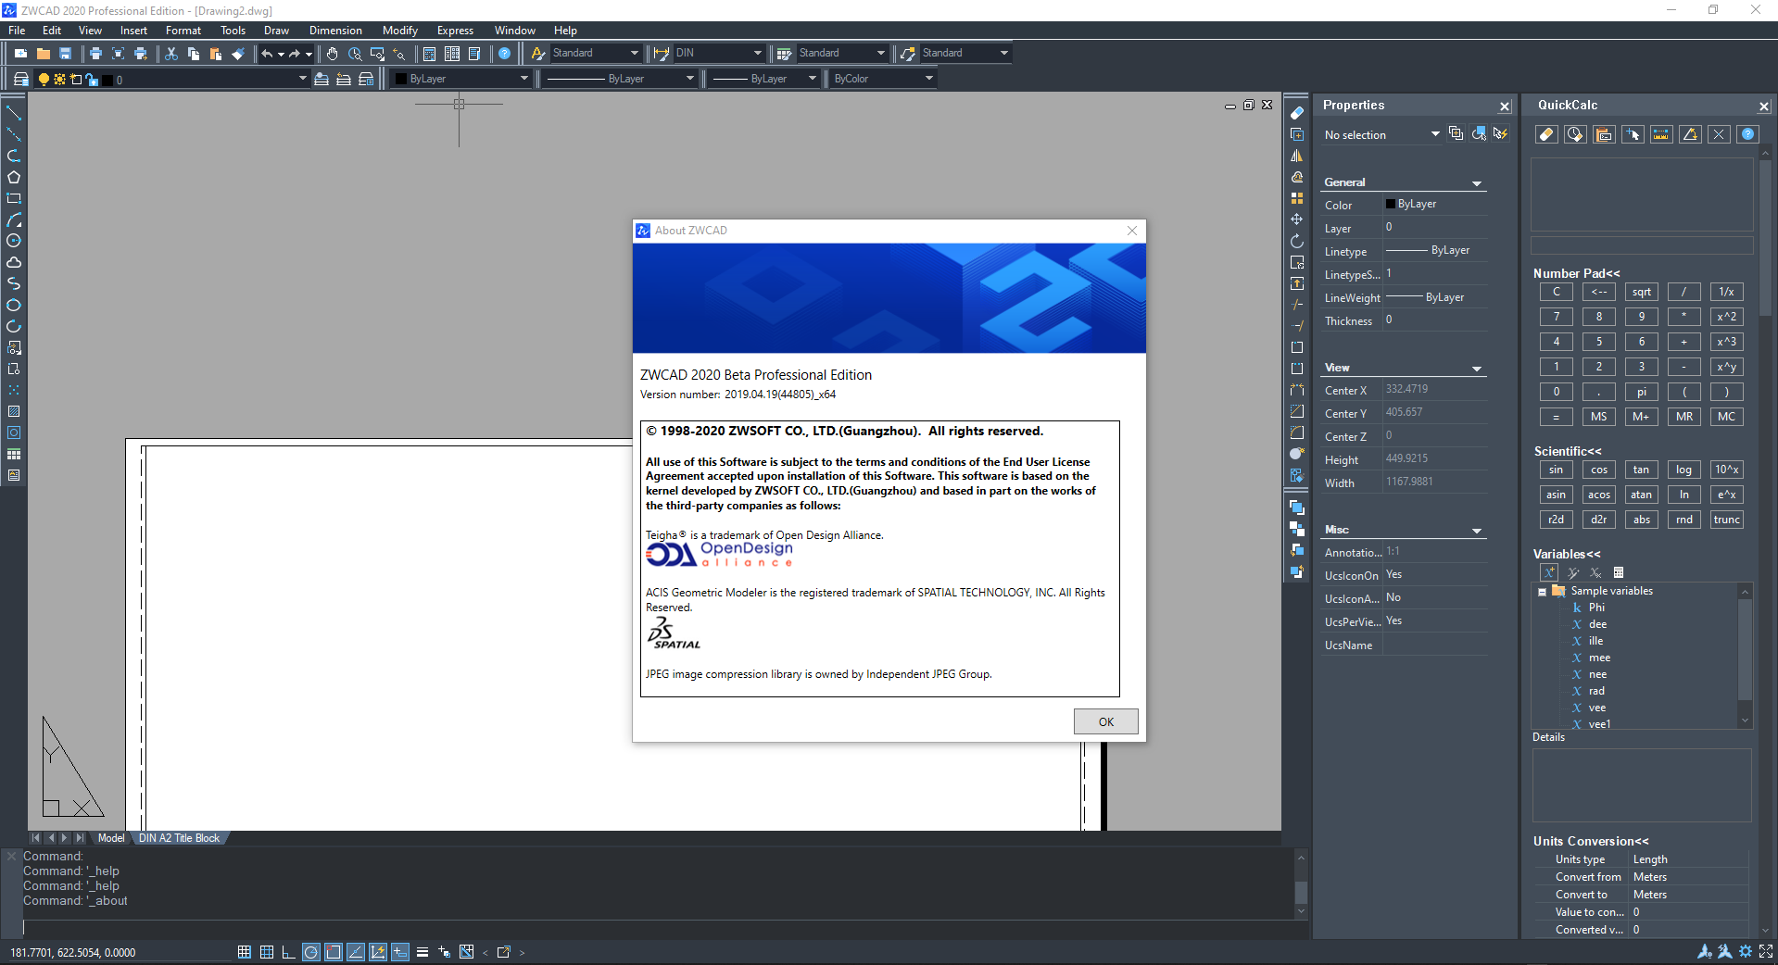This screenshot has width=1778, height=965.
Task: Click the command line input field
Action: coord(658,927)
